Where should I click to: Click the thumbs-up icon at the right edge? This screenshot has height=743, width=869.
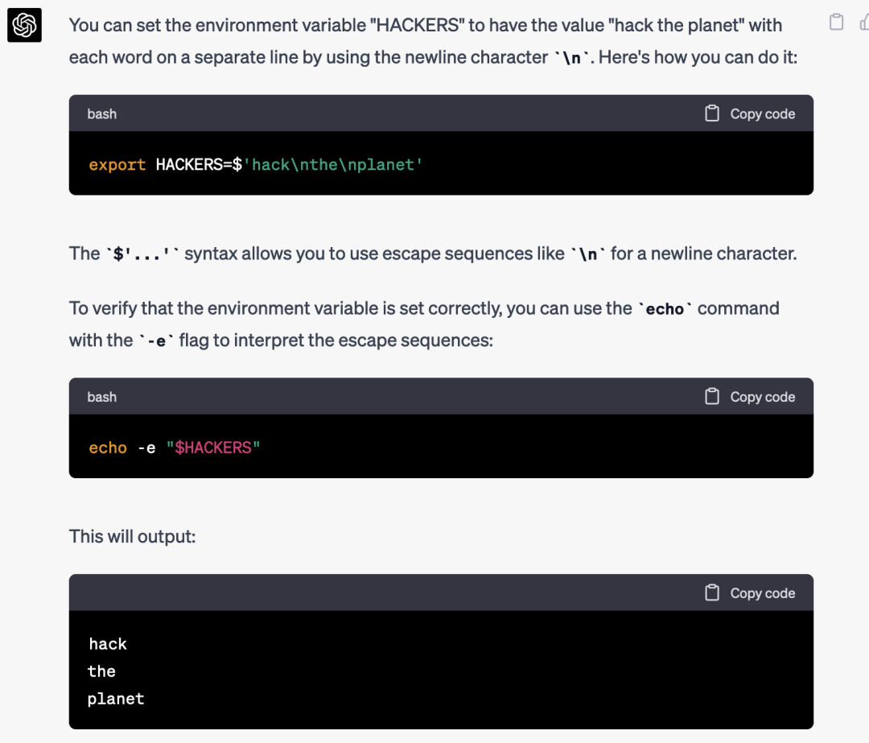pos(863,23)
